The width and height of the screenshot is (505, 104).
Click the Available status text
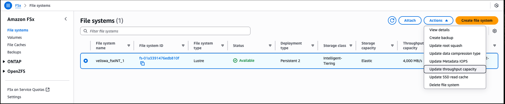tap(247, 61)
